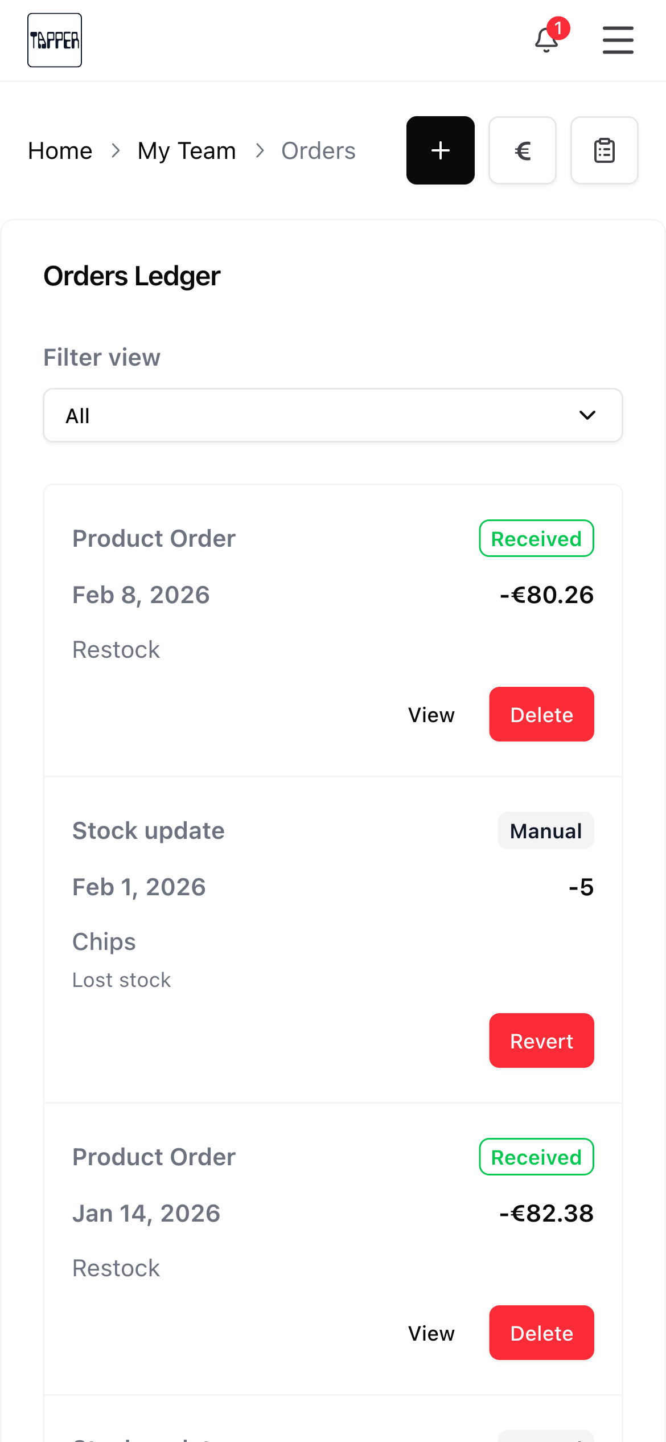Click the Manual tag on stock update
666x1442 pixels.
tap(545, 831)
